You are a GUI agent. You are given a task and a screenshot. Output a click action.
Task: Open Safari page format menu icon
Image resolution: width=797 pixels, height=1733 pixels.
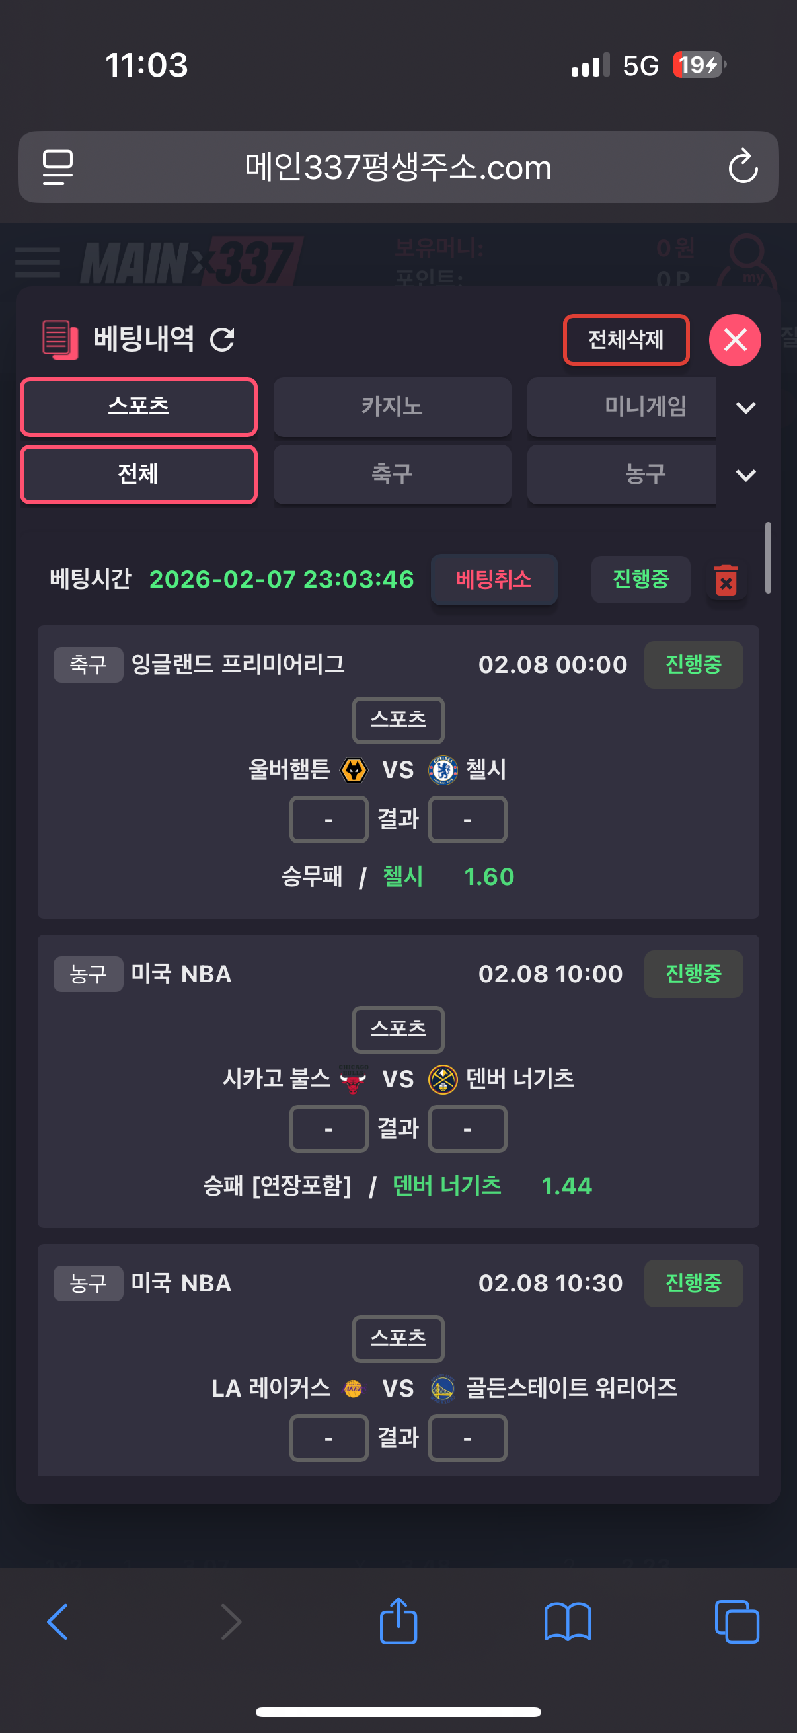coord(58,167)
